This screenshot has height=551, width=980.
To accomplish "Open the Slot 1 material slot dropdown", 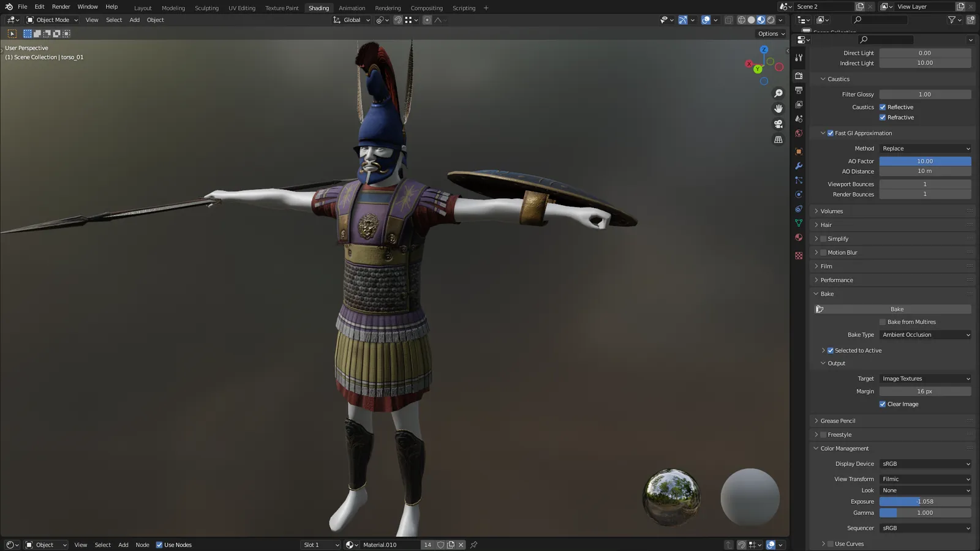I will 320,545.
